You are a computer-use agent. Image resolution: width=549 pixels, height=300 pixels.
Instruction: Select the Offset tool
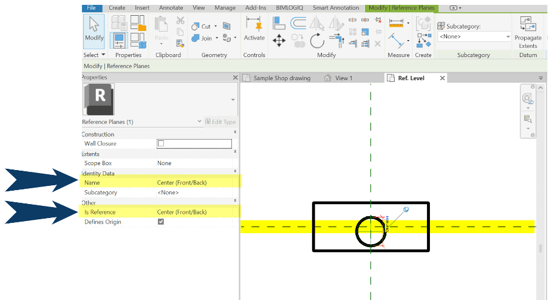(298, 23)
